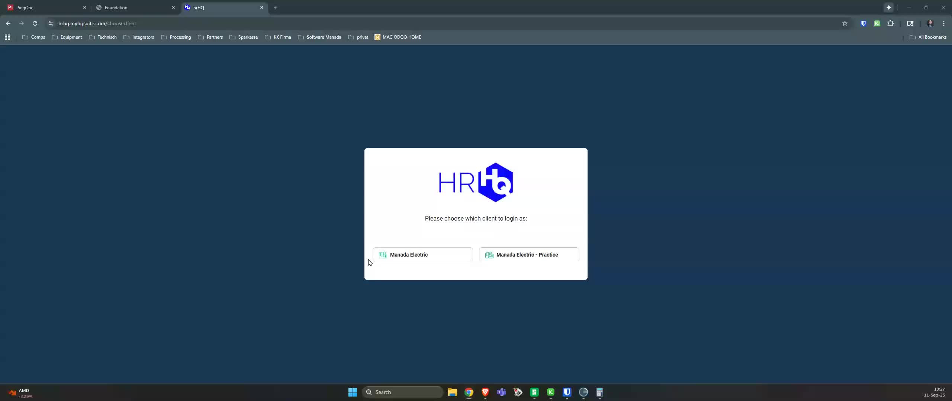Screen dimensions: 952x401
Task: Open the AMD stock widget
Action: click(x=21, y=393)
